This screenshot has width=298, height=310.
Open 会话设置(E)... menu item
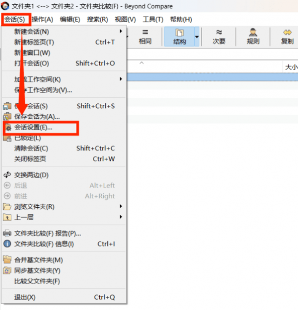64,128
